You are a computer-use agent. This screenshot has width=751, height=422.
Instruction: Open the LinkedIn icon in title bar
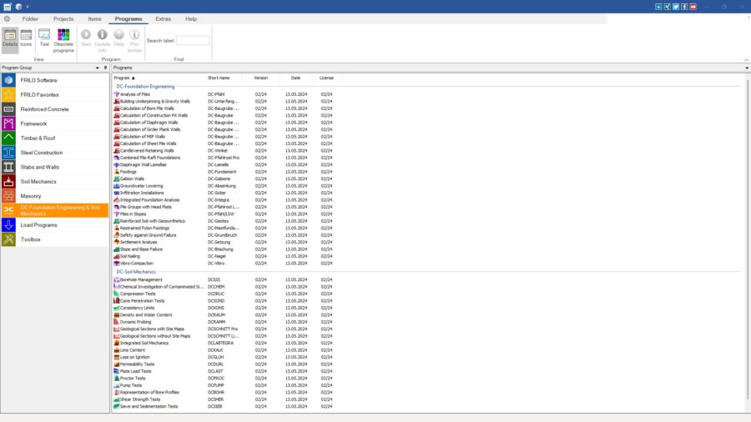click(x=658, y=7)
